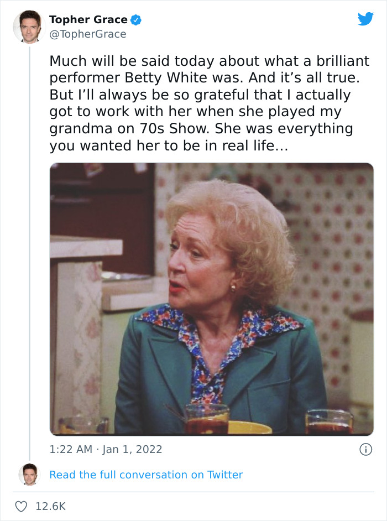Click the 1:22 AM time label
Viewport: 387px width, 521px height.
click(62, 450)
